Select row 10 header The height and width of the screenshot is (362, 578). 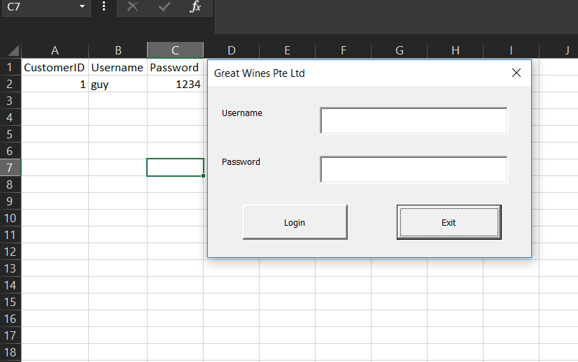10,218
